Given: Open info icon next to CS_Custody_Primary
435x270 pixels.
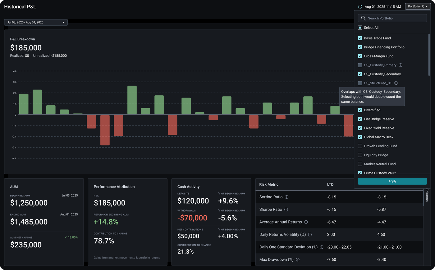Looking at the screenshot, I should coord(401,65).
